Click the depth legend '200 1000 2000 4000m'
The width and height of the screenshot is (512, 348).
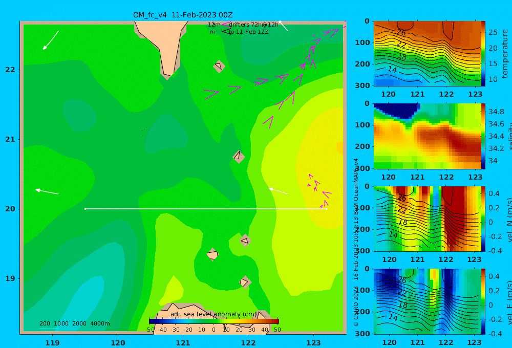pyautogui.click(x=74, y=323)
